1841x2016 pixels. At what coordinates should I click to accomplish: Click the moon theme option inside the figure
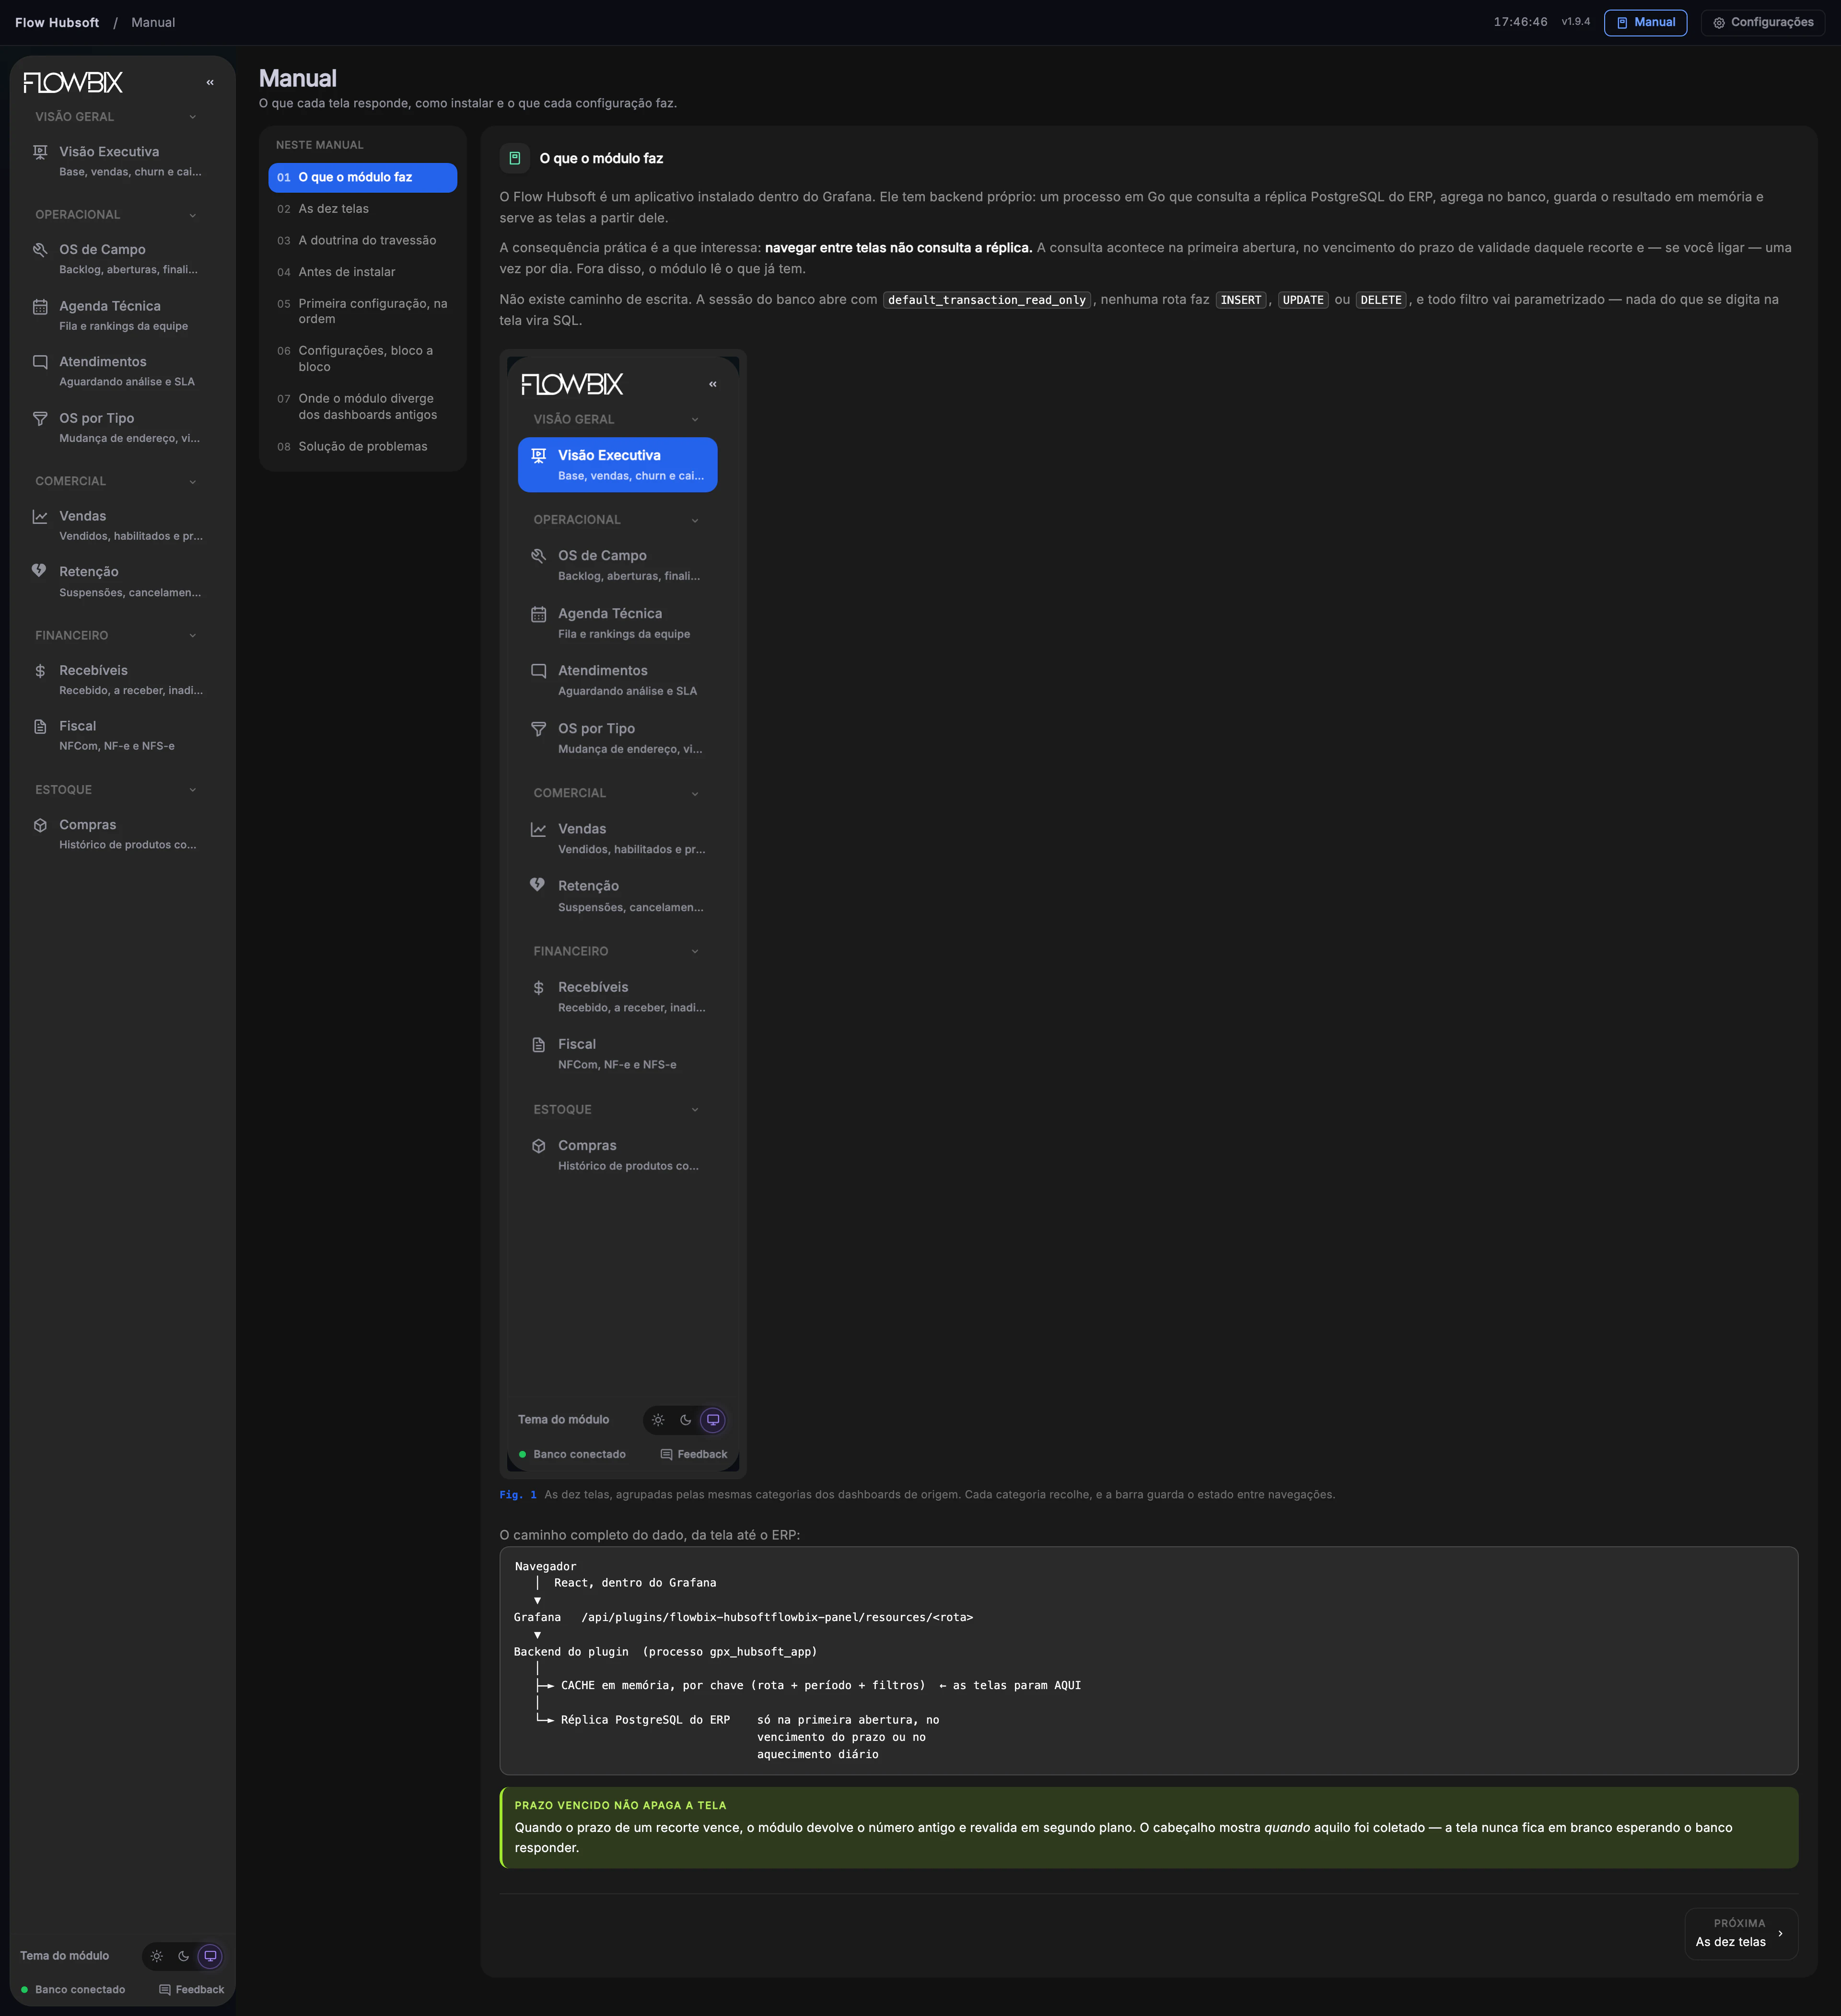coord(686,1420)
